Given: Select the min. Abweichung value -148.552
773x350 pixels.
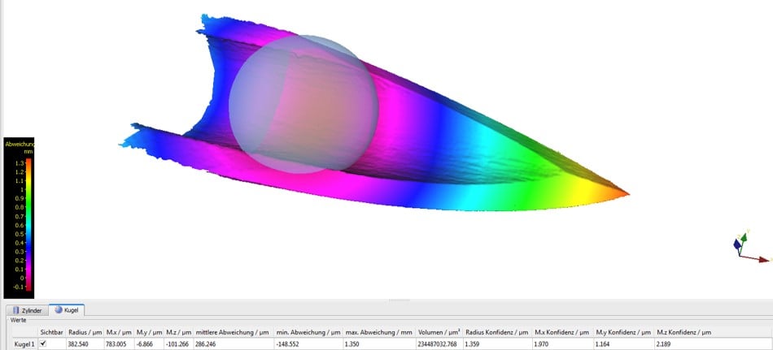Looking at the screenshot, I should (x=290, y=344).
